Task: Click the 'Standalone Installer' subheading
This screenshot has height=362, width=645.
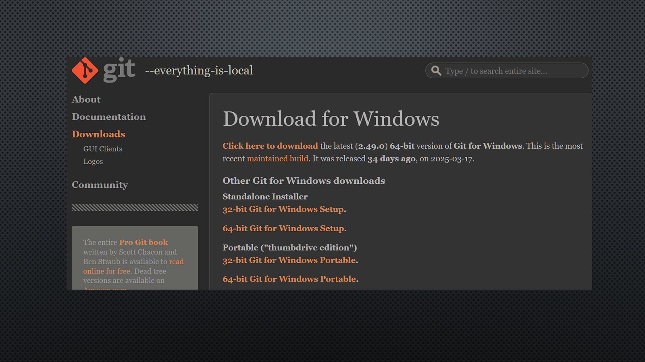Action: [x=265, y=197]
